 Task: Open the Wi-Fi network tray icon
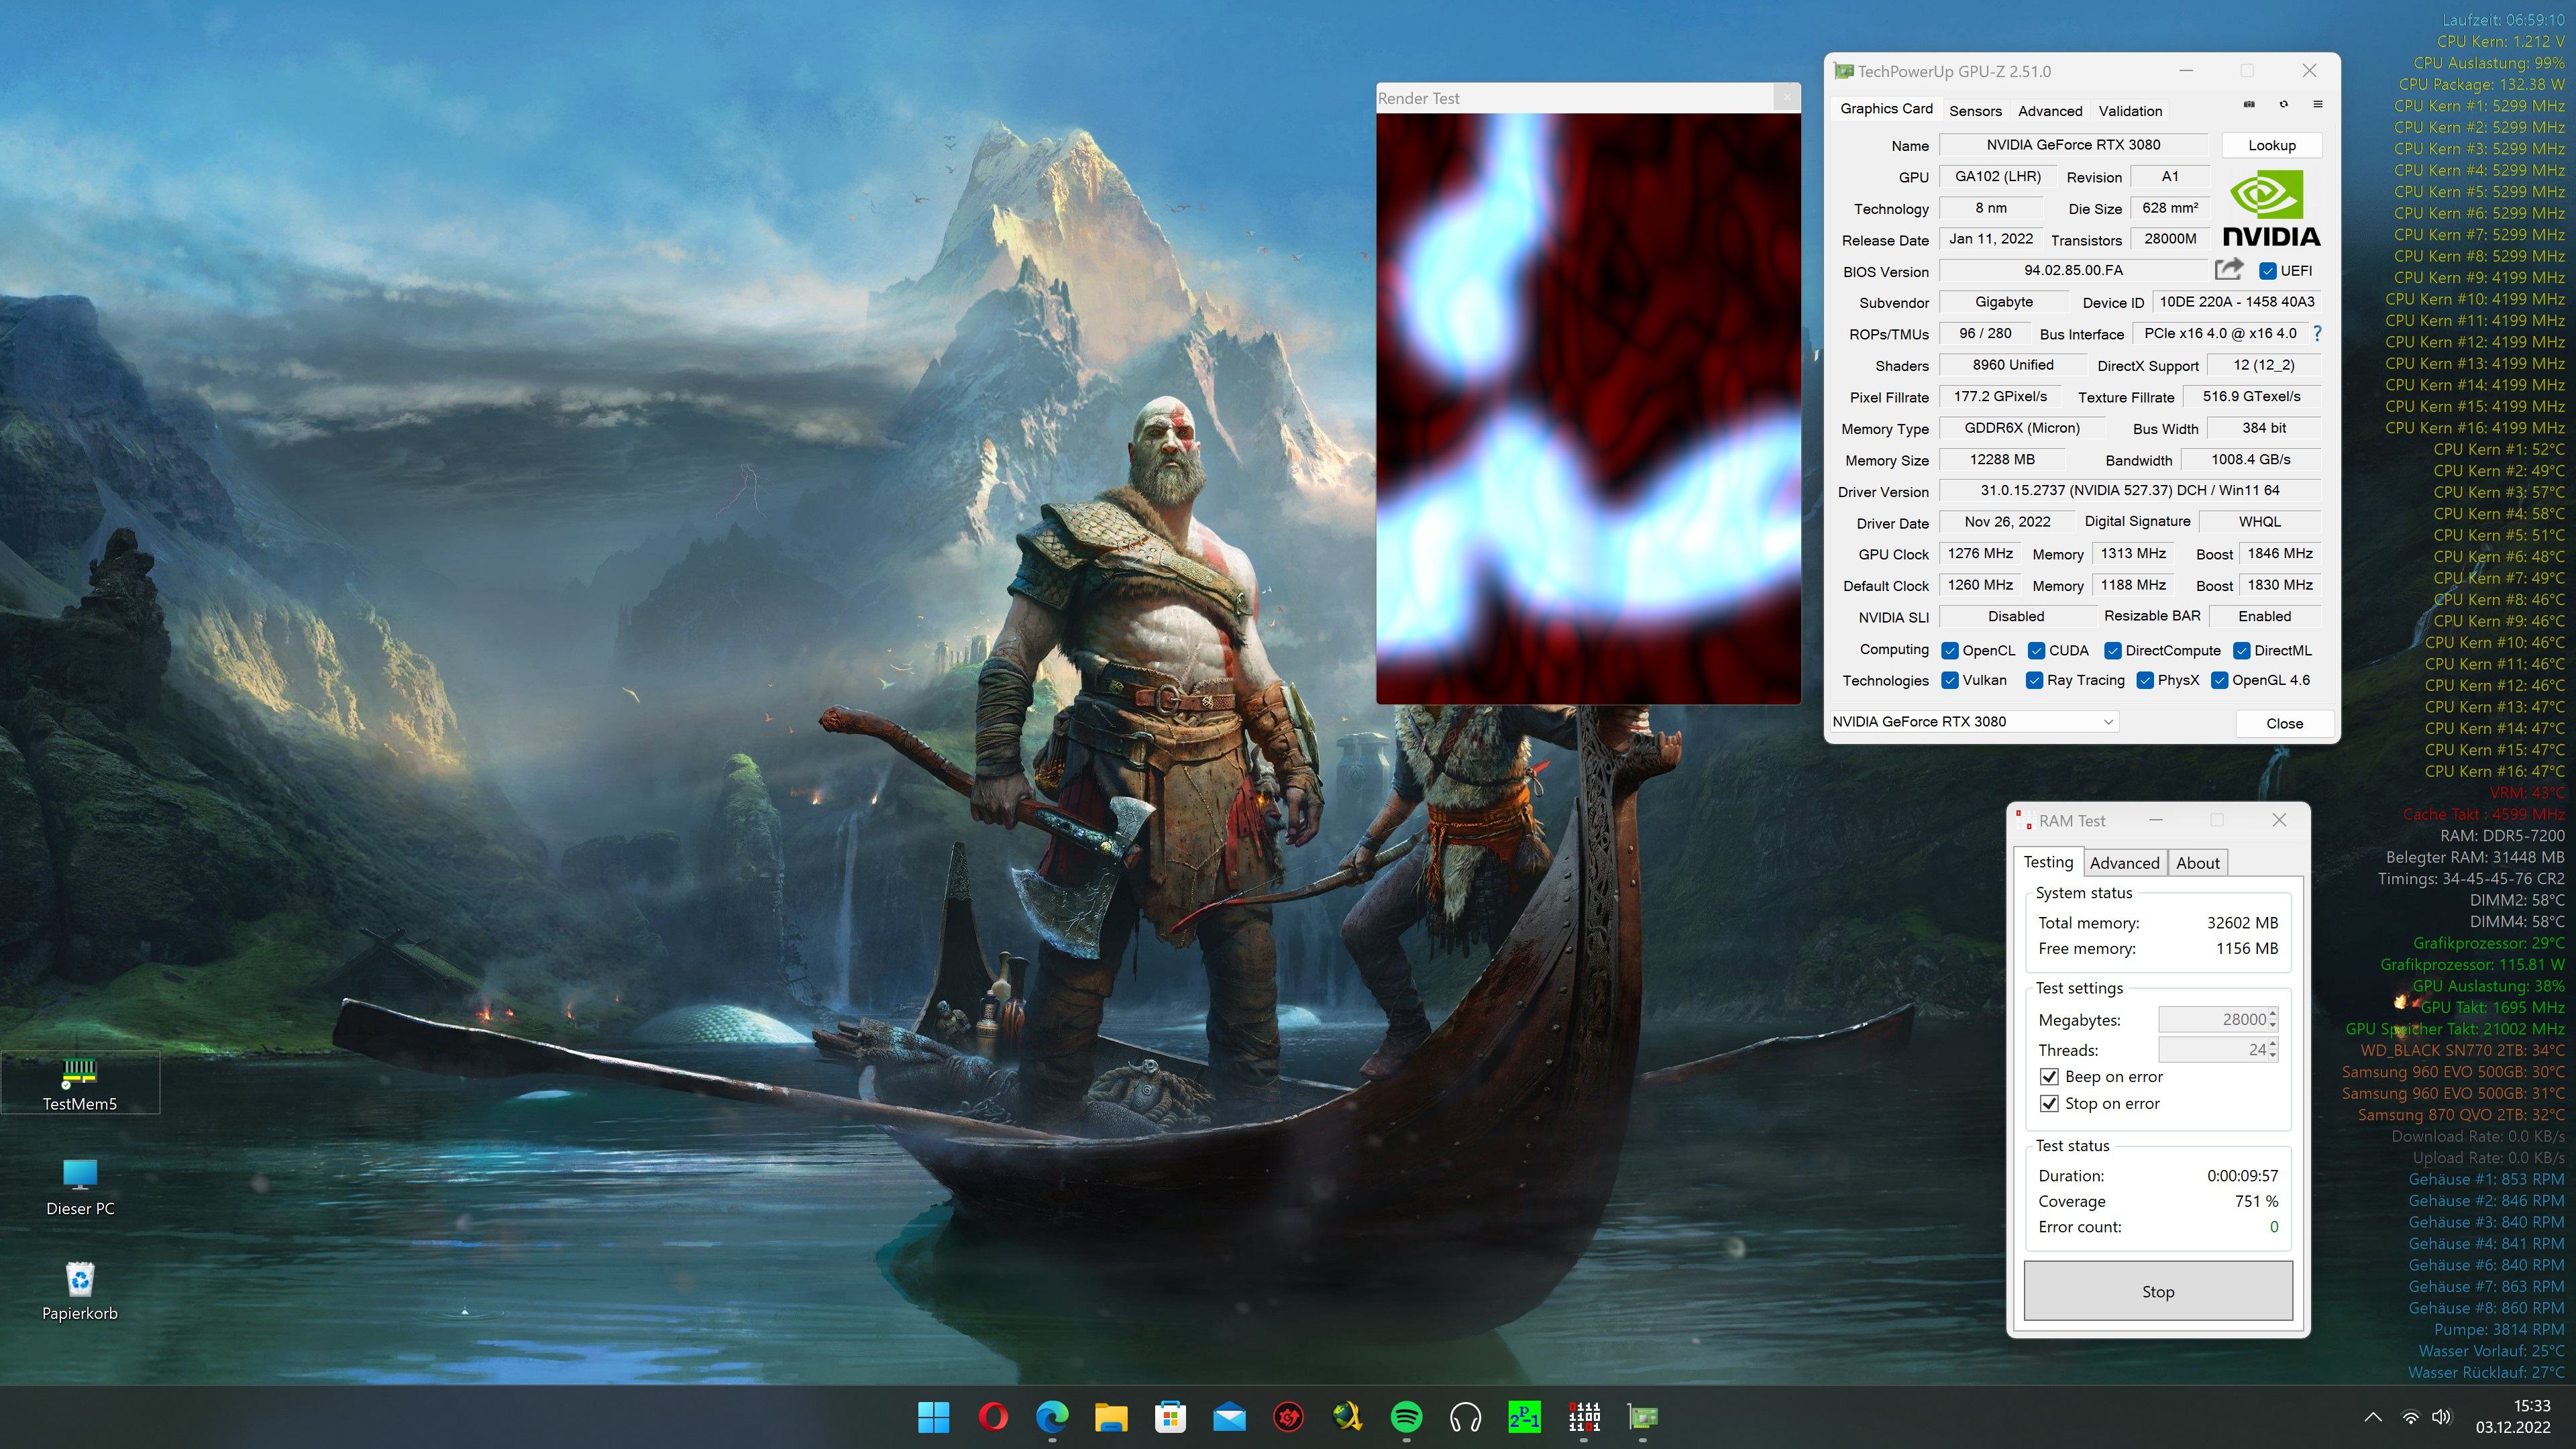click(2411, 1417)
